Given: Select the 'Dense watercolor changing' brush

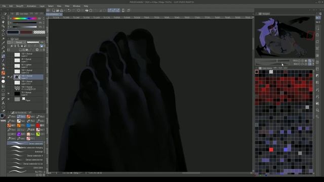Looking at the screenshot, I should [25, 148].
